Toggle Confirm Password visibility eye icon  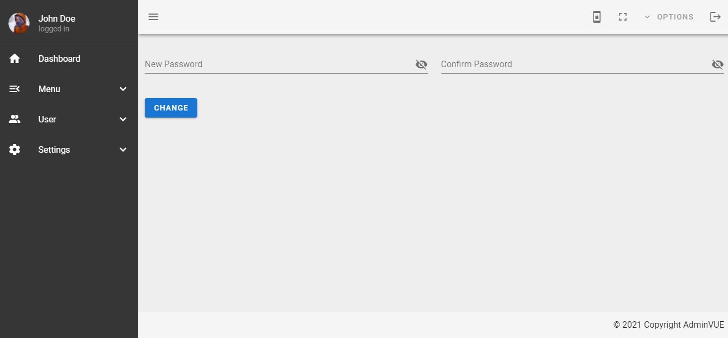(x=717, y=64)
